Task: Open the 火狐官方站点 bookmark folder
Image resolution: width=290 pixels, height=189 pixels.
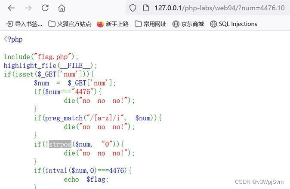Action: (70, 24)
